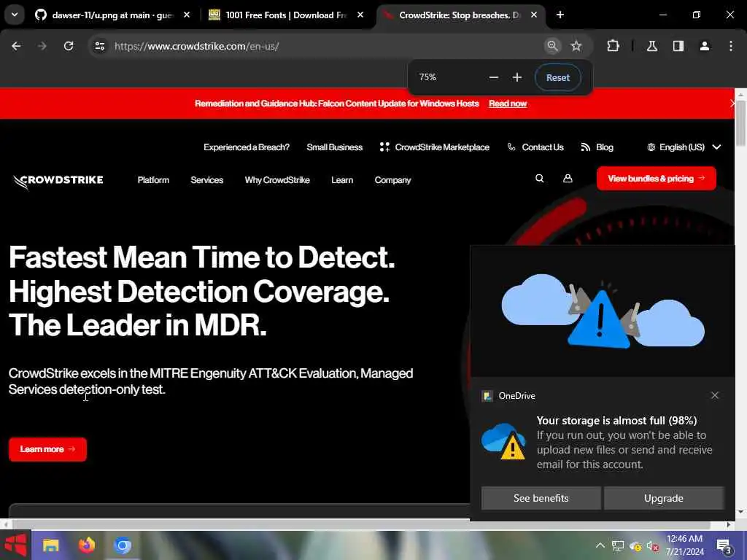The height and width of the screenshot is (560, 747).
Task: Open Contact Us link
Action: 535,147
